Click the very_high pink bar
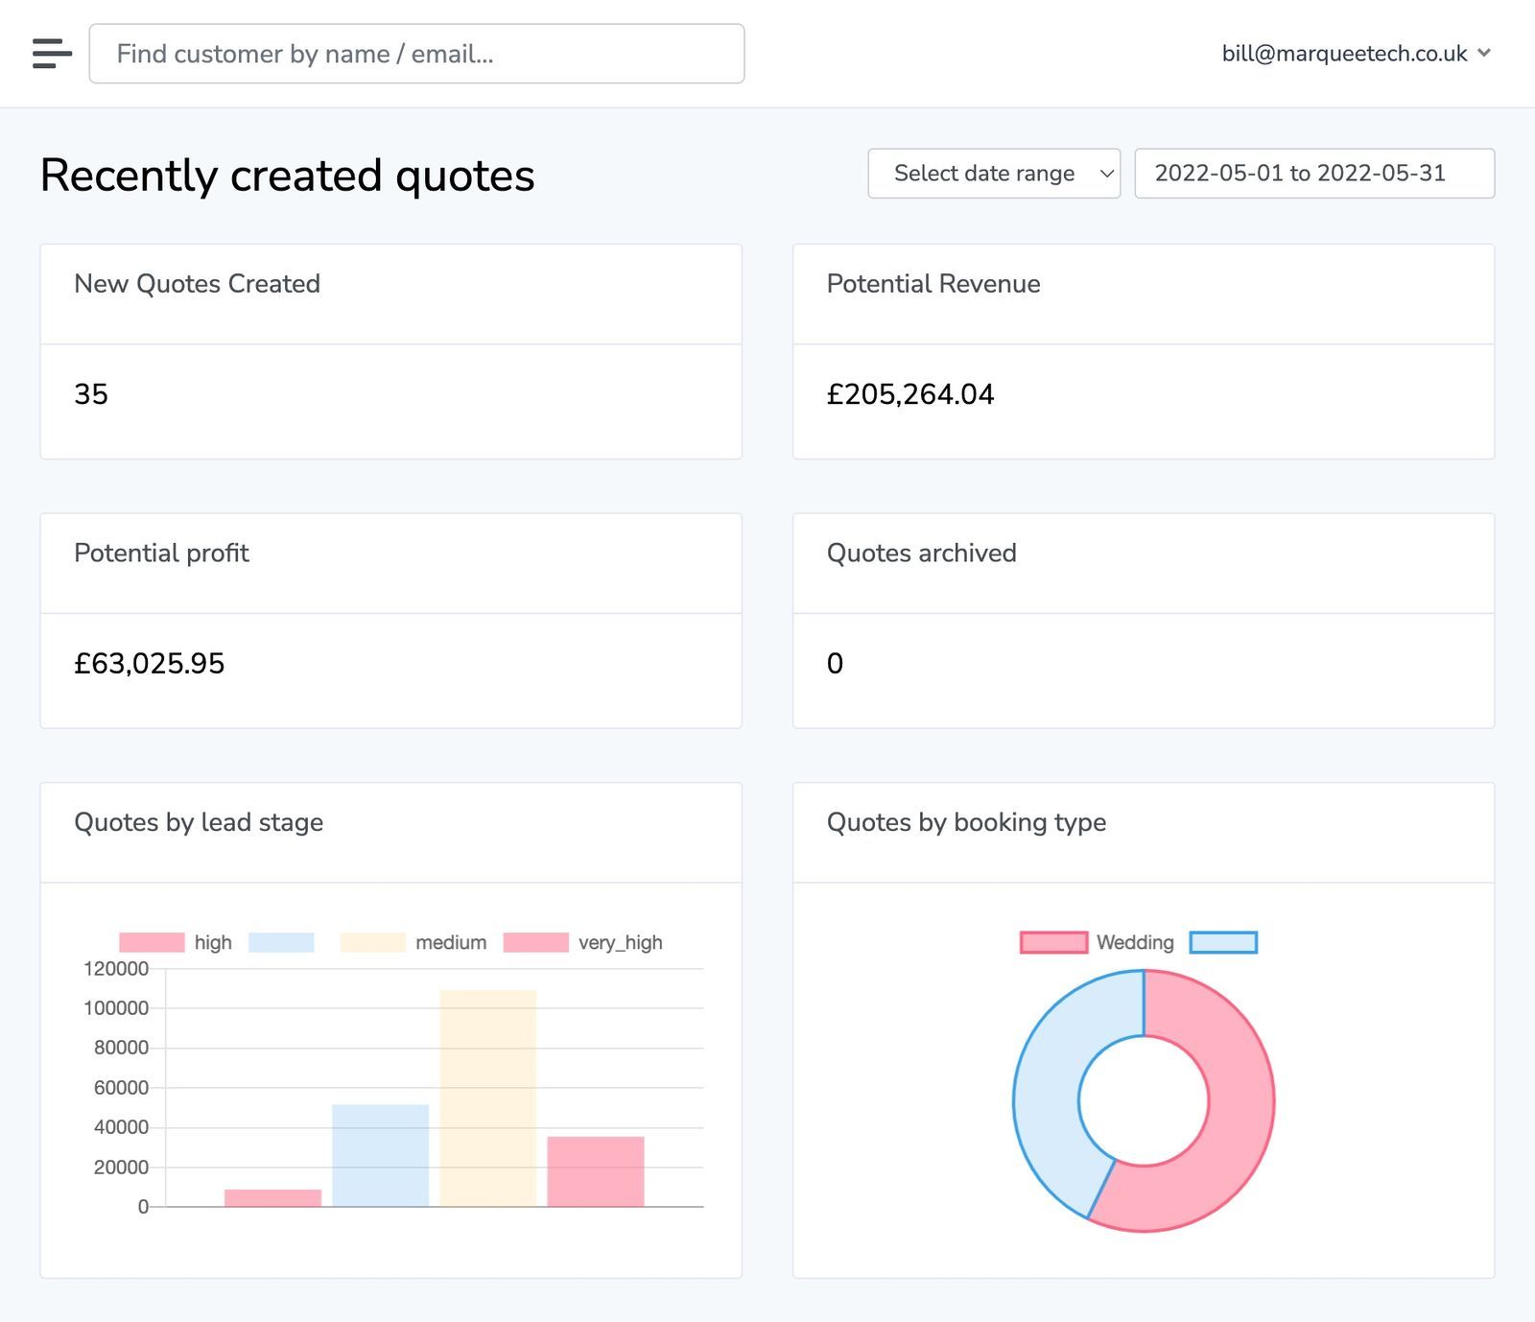Screen dimensions: 1535x1322 click(x=596, y=1171)
